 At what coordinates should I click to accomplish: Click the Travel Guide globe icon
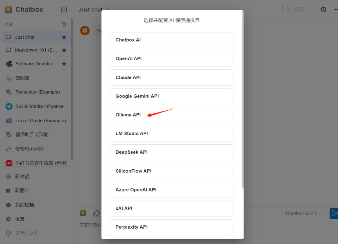click(x=9, y=121)
